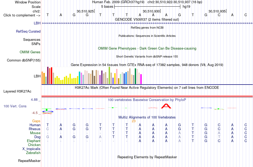253x167 pixels.
Task: Select the Rhesus species row label
Action: tap(35, 129)
